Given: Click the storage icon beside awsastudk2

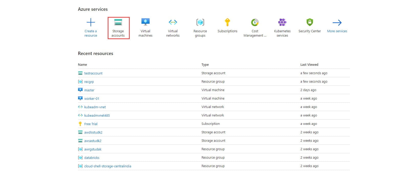Looking at the screenshot, I should click(80, 141).
